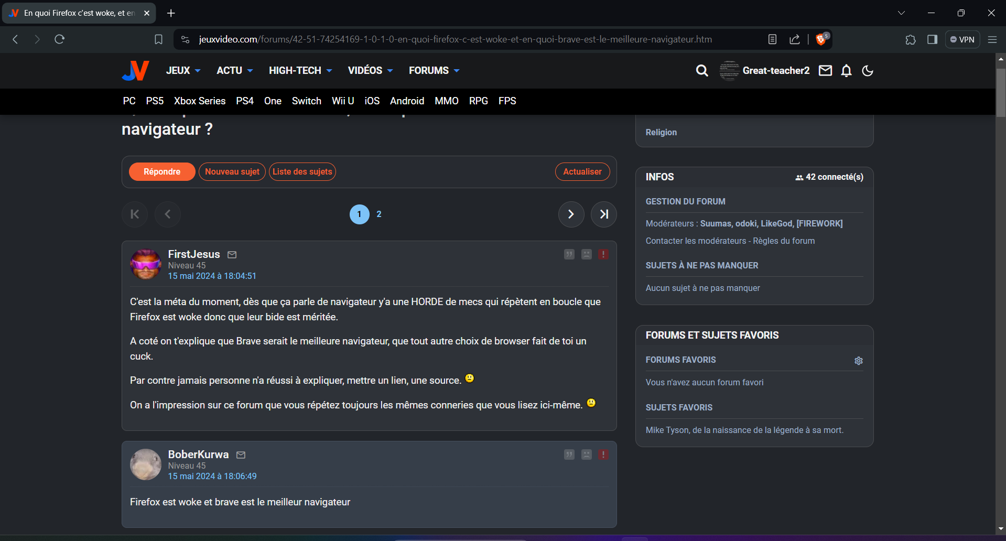This screenshot has width=1006, height=541.
Task: Send private message to FirstJesus
Action: [x=232, y=255]
